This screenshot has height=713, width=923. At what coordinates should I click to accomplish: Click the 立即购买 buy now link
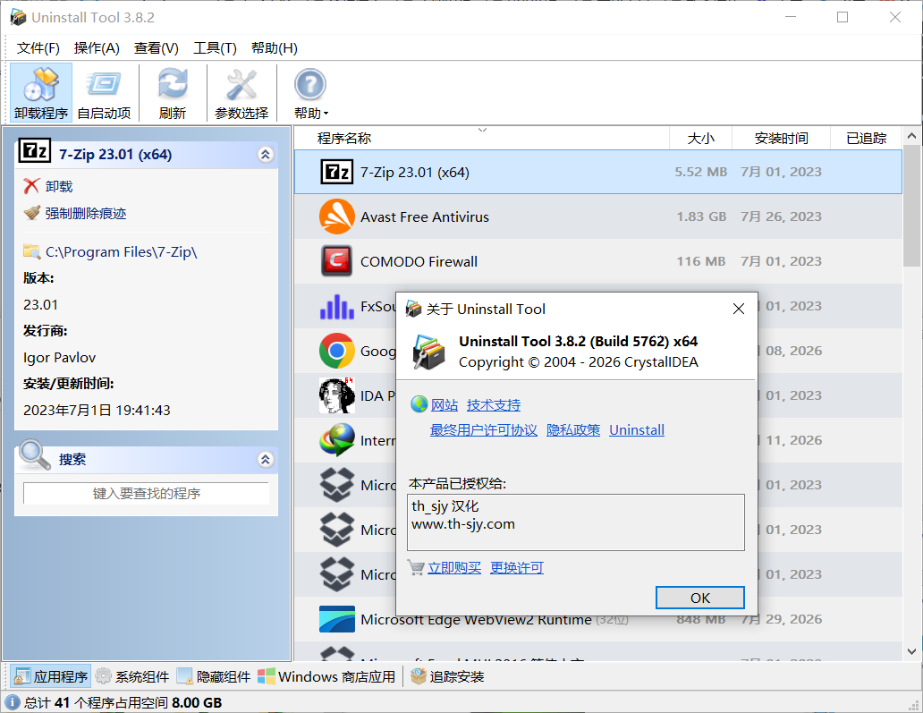[453, 567]
